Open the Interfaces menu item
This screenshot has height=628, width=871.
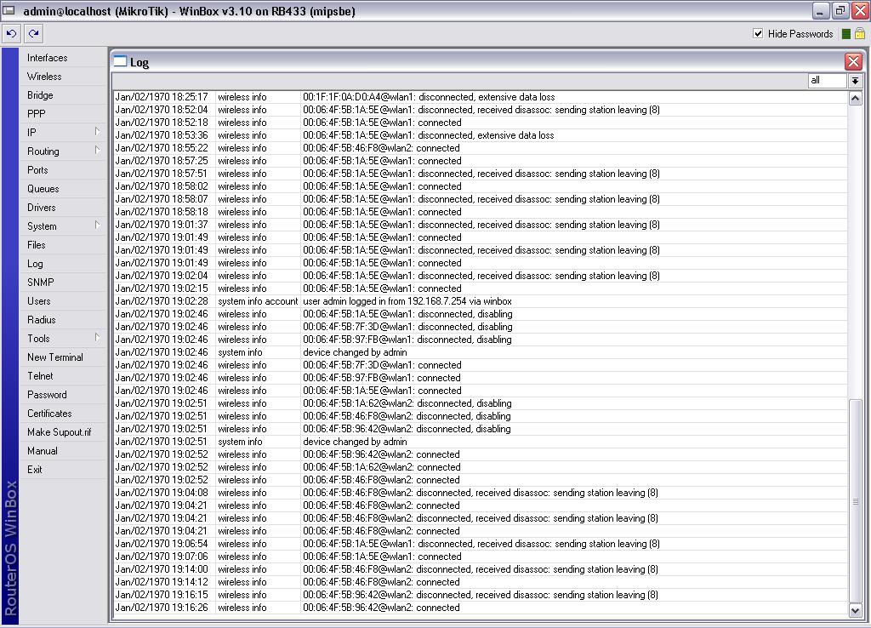[x=63, y=58]
